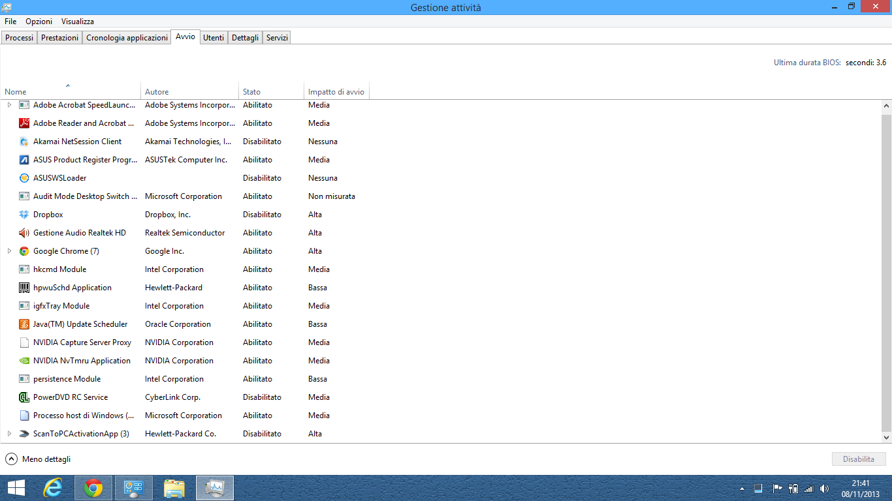This screenshot has height=501, width=892.
Task: Click the Dropbox, Inc. author cell
Action: pos(168,215)
